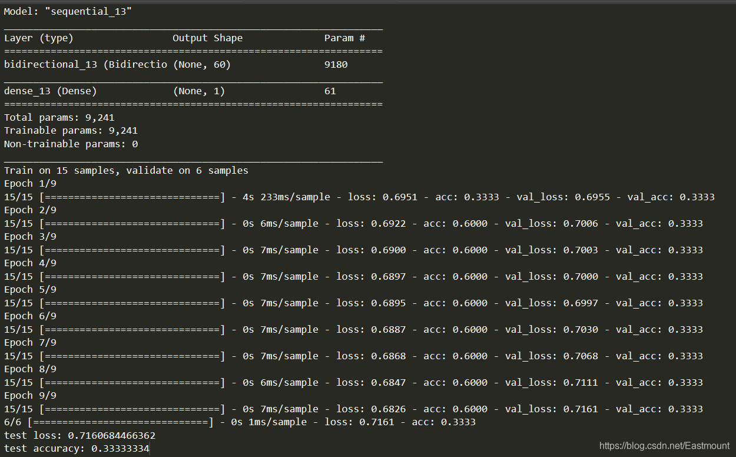
Task: Click the "test accuracy: 0.33333334" line
Action: 77,449
